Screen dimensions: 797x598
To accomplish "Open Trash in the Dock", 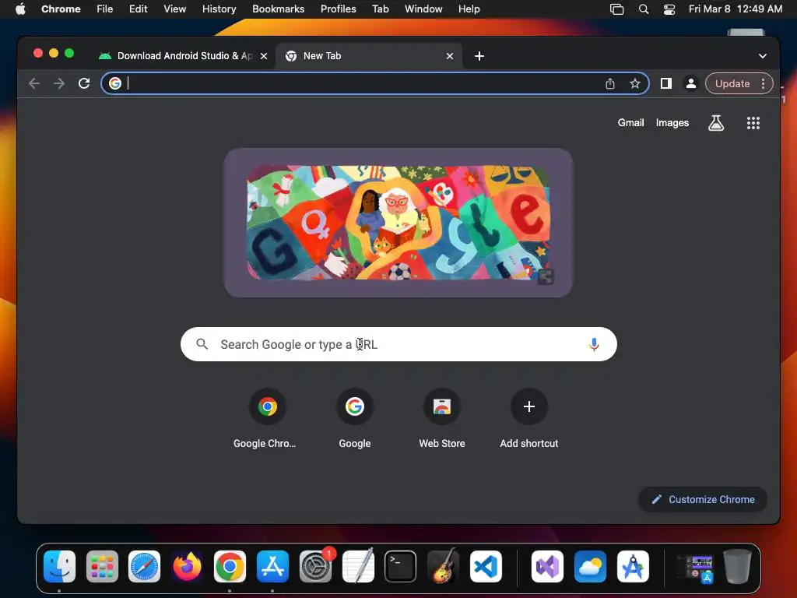I will [737, 566].
